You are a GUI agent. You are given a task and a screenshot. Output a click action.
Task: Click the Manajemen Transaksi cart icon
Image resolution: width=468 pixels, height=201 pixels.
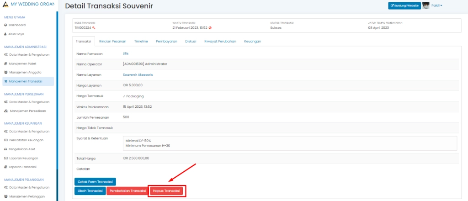click(5, 81)
